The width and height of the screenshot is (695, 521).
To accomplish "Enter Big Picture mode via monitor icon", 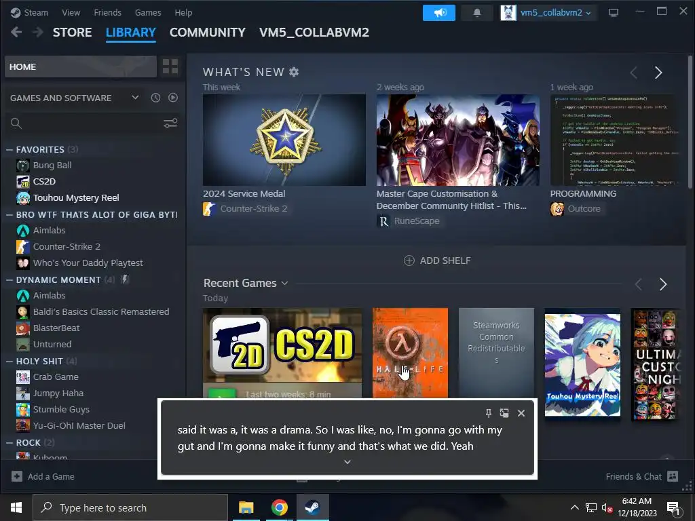I will tap(614, 13).
